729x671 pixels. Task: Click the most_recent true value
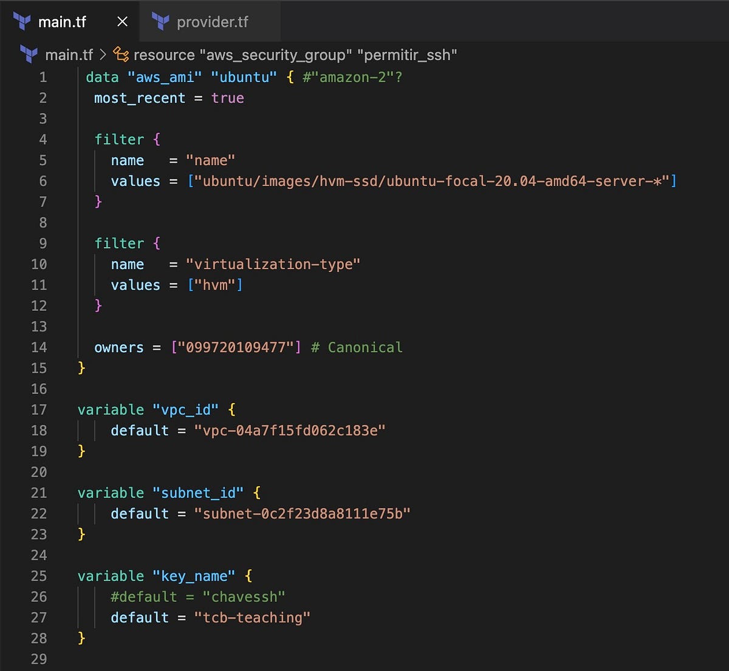[228, 98]
